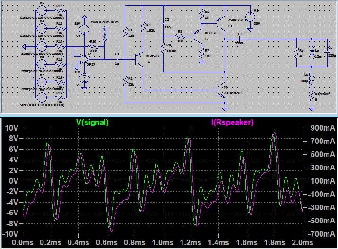Click the 900mA right axis label
The height and width of the screenshot is (249, 338).
pos(323,128)
